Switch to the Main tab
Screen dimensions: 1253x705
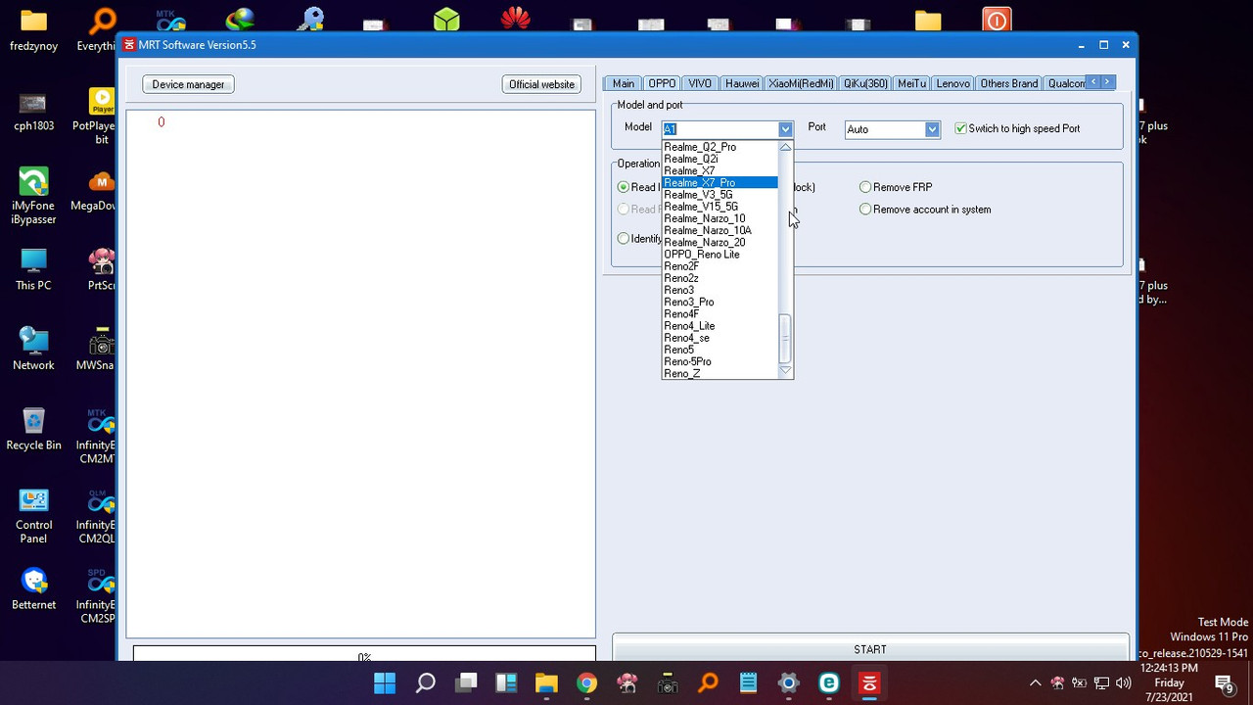pyautogui.click(x=624, y=84)
